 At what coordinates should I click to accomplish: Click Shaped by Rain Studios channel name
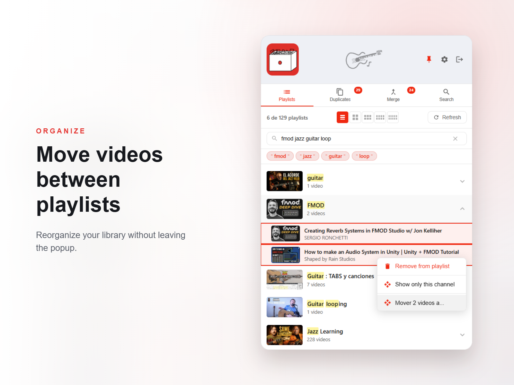coord(330,259)
